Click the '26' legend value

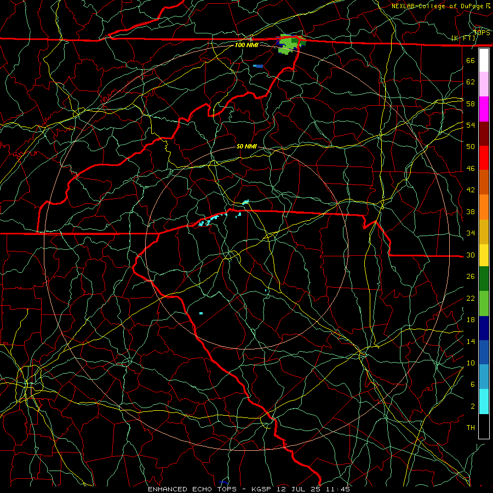tap(471, 277)
